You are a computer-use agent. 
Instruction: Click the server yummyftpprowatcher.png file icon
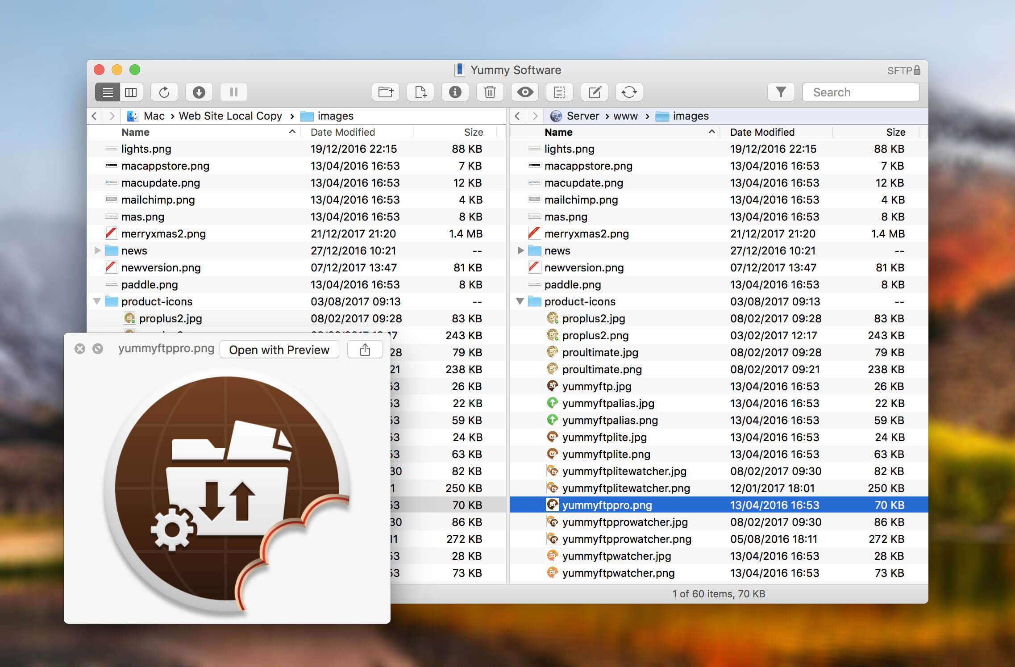pyautogui.click(x=553, y=538)
